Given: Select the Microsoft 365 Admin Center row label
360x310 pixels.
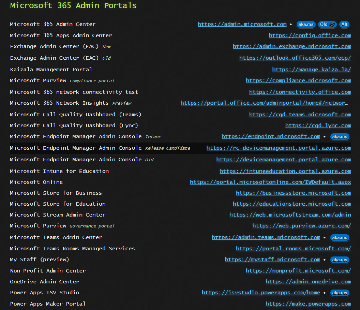Looking at the screenshot, I should tap(53, 24).
